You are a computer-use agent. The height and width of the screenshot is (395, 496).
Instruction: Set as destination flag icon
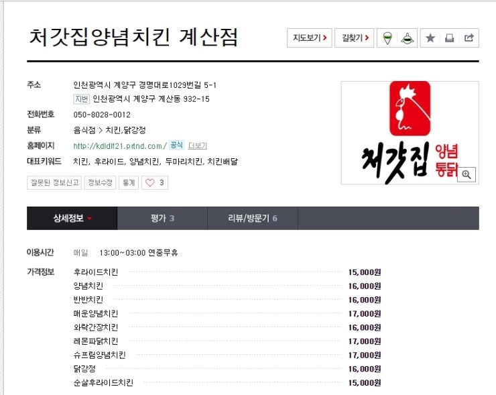408,38
